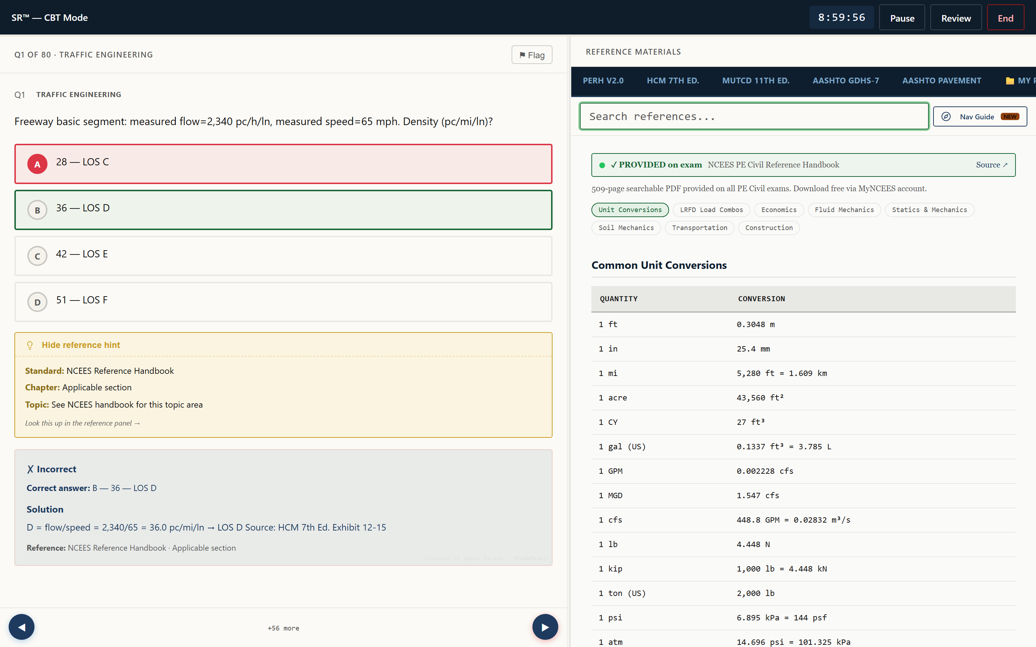Click the +56 more text
Screen dimensions: 1036x647
pyautogui.click(x=283, y=628)
